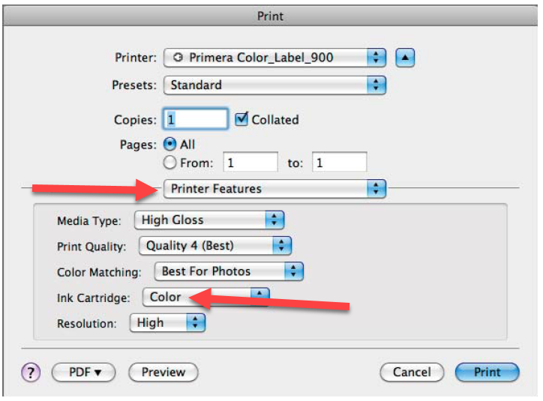Click the Presets popup stepper arrows
This screenshot has height=401, width=543.
tap(376, 85)
